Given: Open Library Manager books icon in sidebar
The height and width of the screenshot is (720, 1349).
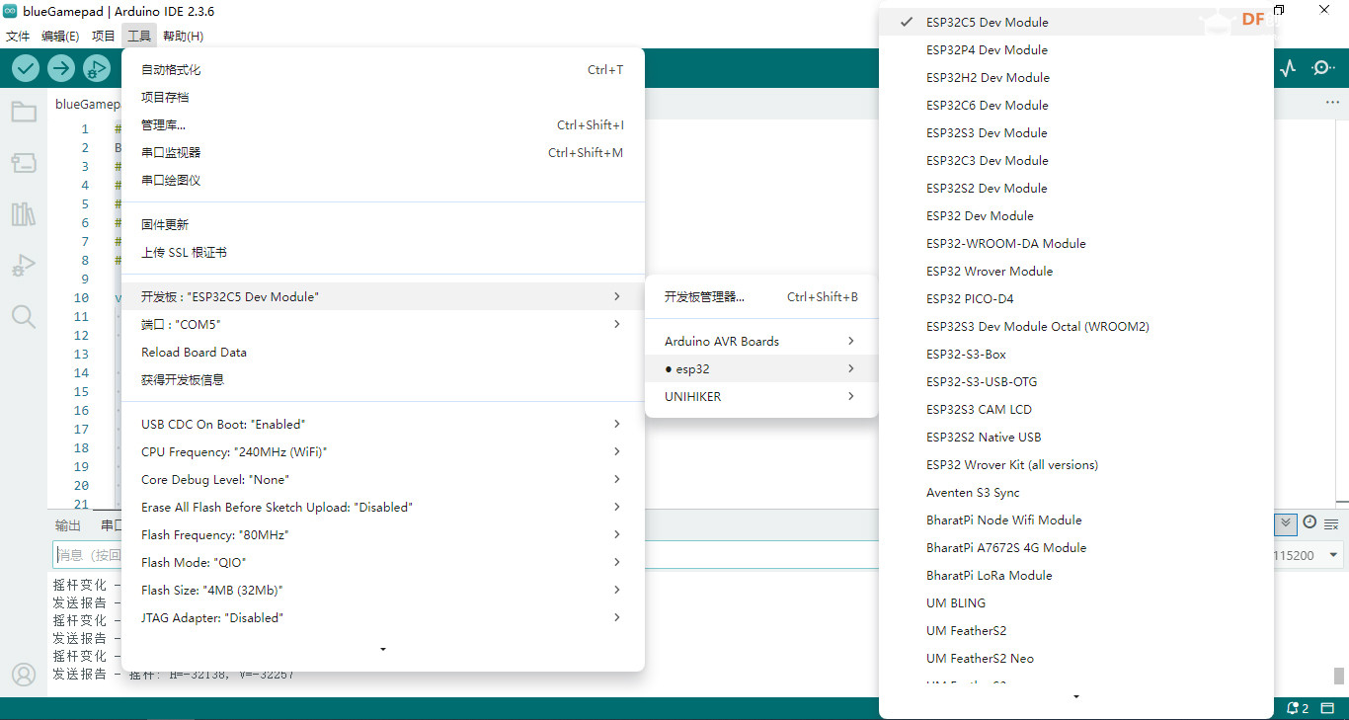Looking at the screenshot, I should tap(24, 214).
